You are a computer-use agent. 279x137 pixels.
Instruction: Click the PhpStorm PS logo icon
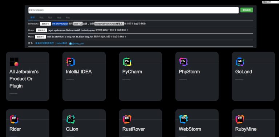click(183, 62)
